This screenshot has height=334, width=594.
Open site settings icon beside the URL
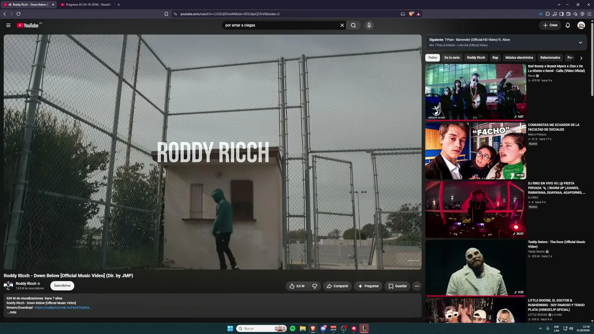175,14
